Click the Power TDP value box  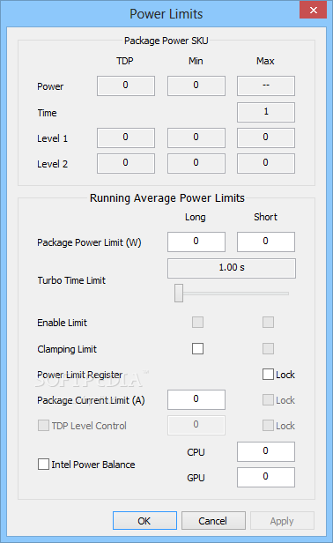coord(126,86)
